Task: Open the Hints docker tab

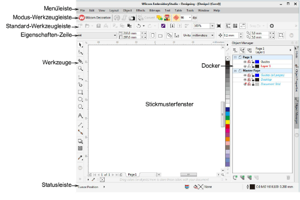Action: (x=296, y=52)
